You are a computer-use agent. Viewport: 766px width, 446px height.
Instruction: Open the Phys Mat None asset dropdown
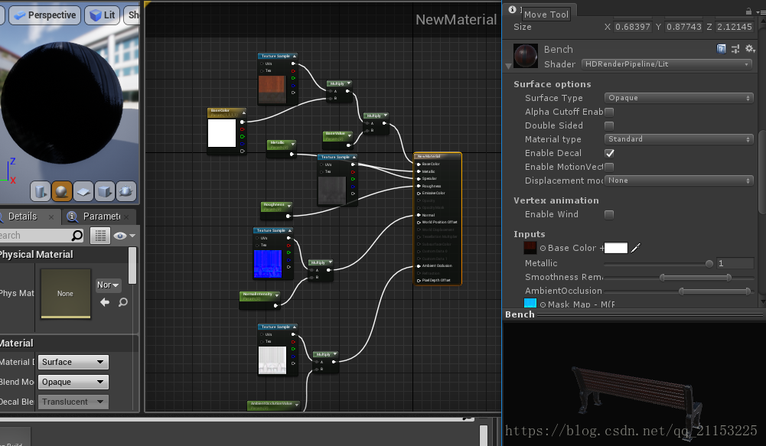pos(108,285)
